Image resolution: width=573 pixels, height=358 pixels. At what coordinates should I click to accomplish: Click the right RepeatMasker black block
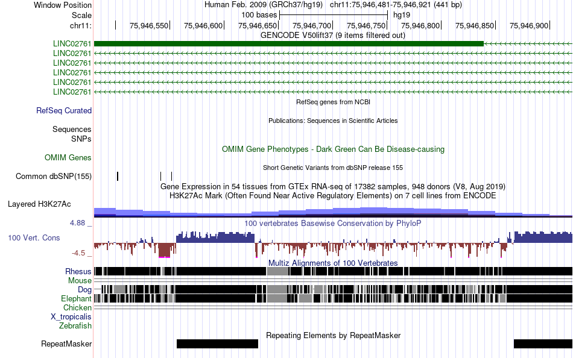tap(543, 344)
